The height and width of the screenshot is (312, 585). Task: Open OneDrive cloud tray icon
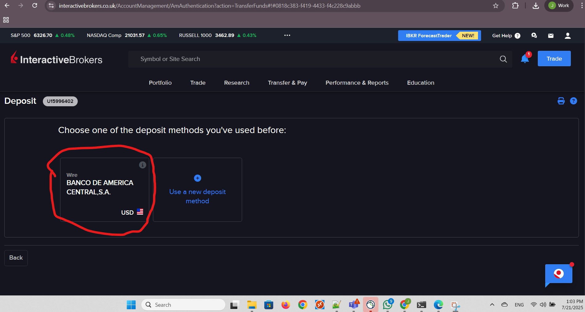click(505, 305)
